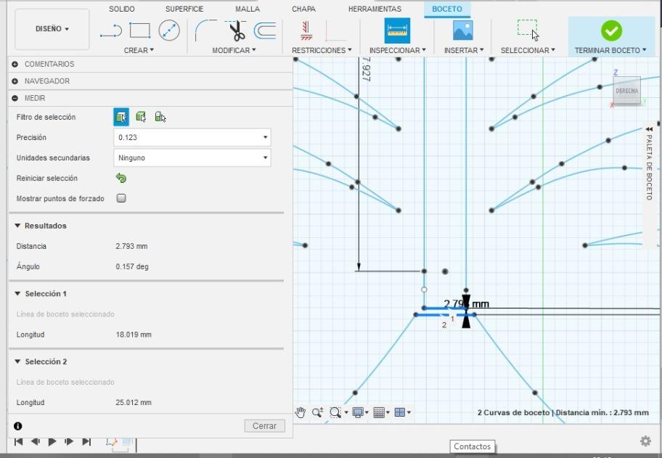Switch to the SUPERFICIE tab
Image resolution: width=662 pixels, height=458 pixels.
click(184, 9)
